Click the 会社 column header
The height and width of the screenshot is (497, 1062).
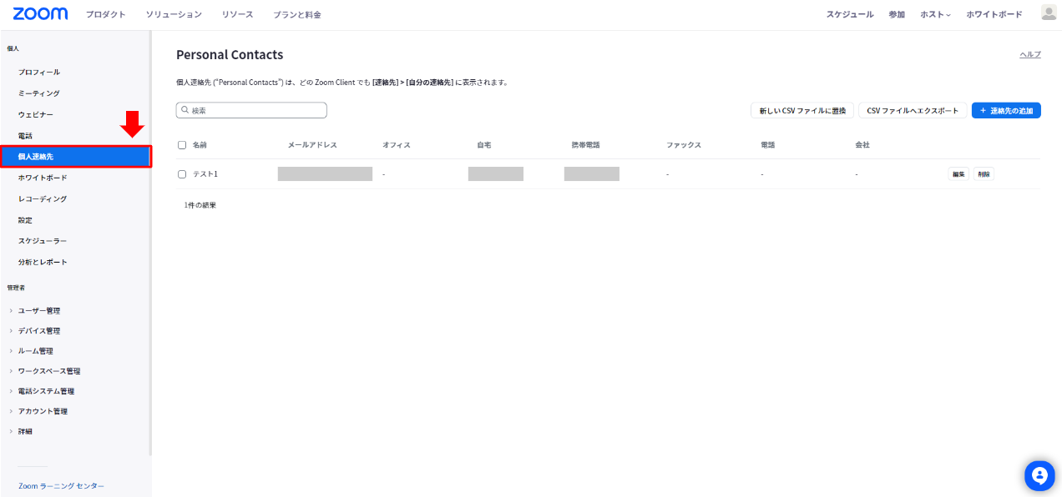tap(862, 145)
